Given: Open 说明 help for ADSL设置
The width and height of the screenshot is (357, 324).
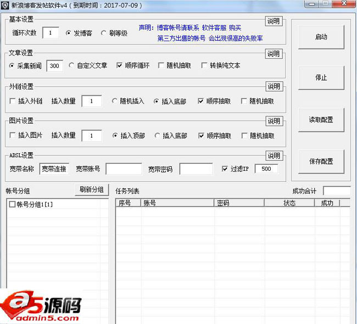Looking at the screenshot, I should (x=274, y=156).
